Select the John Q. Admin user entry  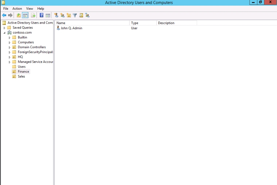pyautogui.click(x=71, y=28)
